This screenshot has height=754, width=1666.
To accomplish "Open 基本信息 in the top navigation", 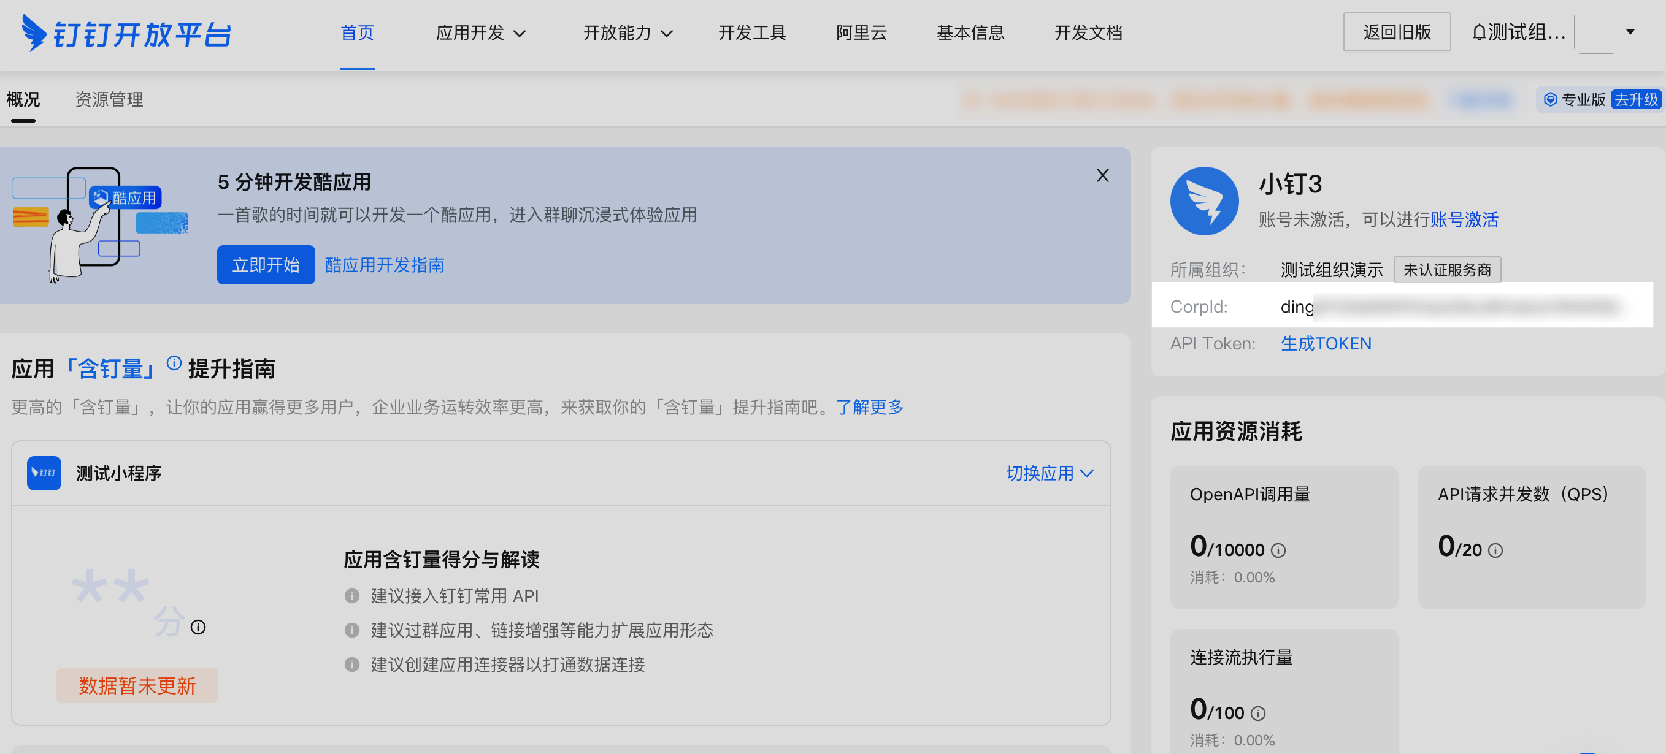I will click(971, 33).
